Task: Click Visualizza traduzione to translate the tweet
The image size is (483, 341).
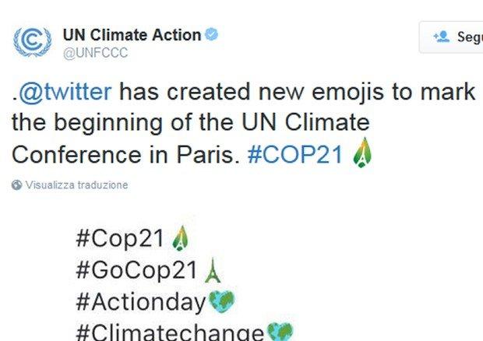Action: [x=76, y=186]
